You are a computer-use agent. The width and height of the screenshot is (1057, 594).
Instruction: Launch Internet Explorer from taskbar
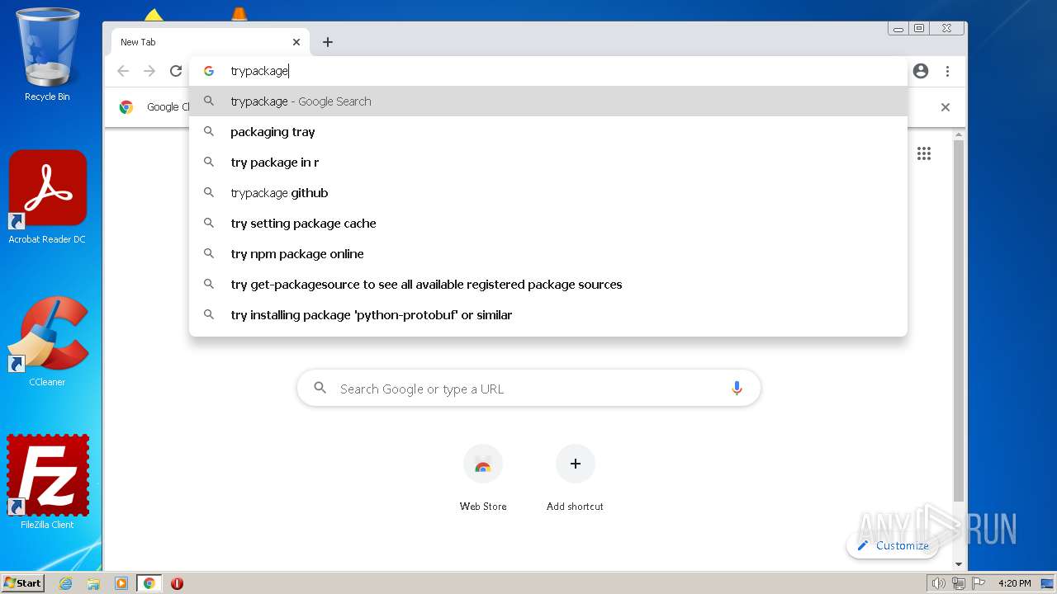(65, 583)
